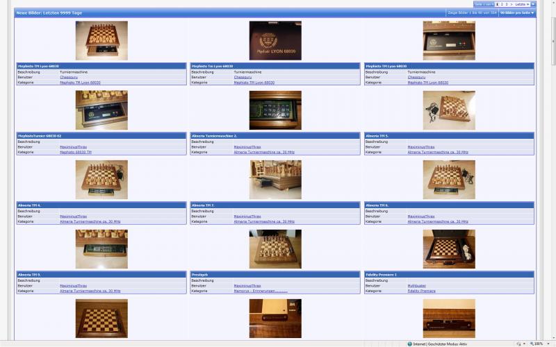Screen dimensions: 556x347
Task: Open the Prestigeb chessboard thumbnail
Action: click(x=275, y=248)
